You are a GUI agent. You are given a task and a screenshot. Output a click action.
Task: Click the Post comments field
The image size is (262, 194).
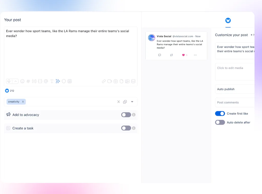235,102
